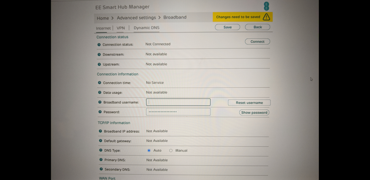
Task: Click the Primary DNS Not Available value
Action: [x=157, y=160]
